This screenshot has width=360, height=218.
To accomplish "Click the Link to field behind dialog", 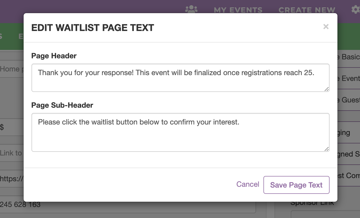I will (12, 153).
